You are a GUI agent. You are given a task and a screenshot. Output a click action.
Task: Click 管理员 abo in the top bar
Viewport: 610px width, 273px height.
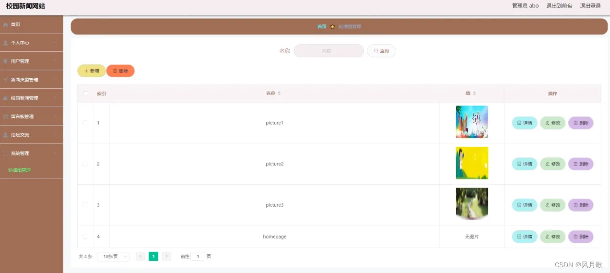[525, 6]
